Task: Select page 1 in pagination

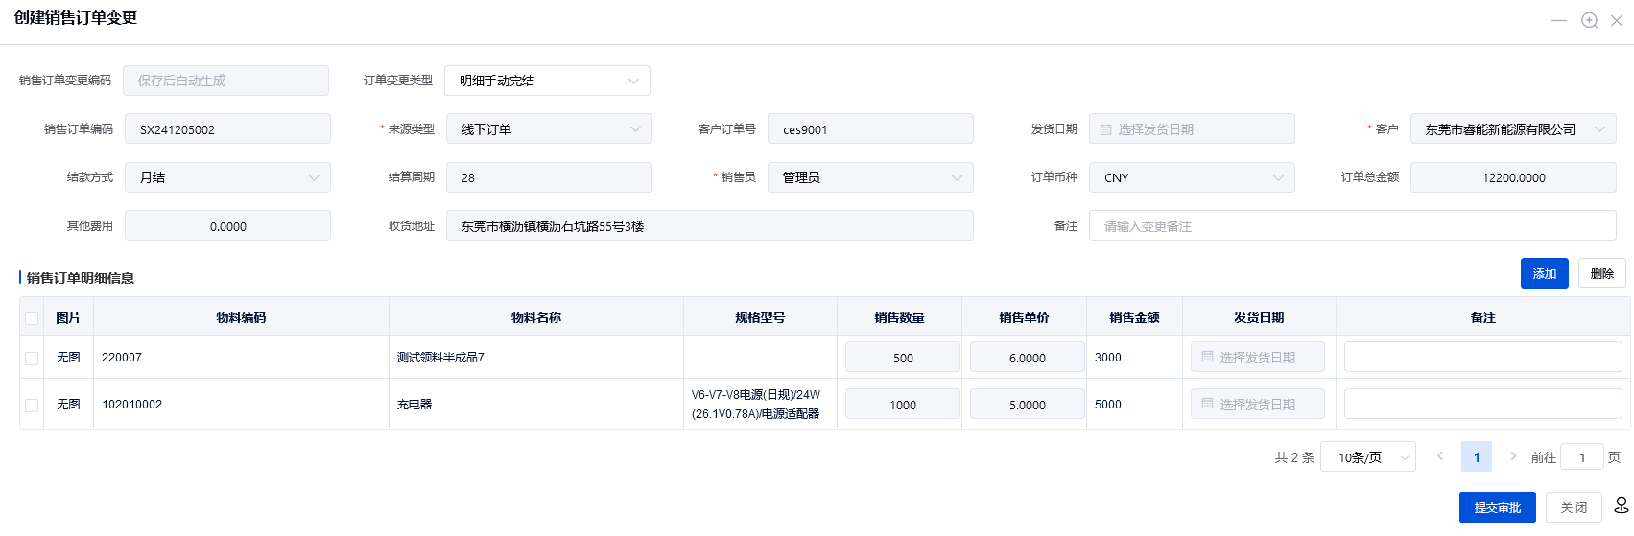Action: pyautogui.click(x=1477, y=456)
